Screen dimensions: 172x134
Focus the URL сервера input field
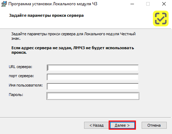click(93, 68)
